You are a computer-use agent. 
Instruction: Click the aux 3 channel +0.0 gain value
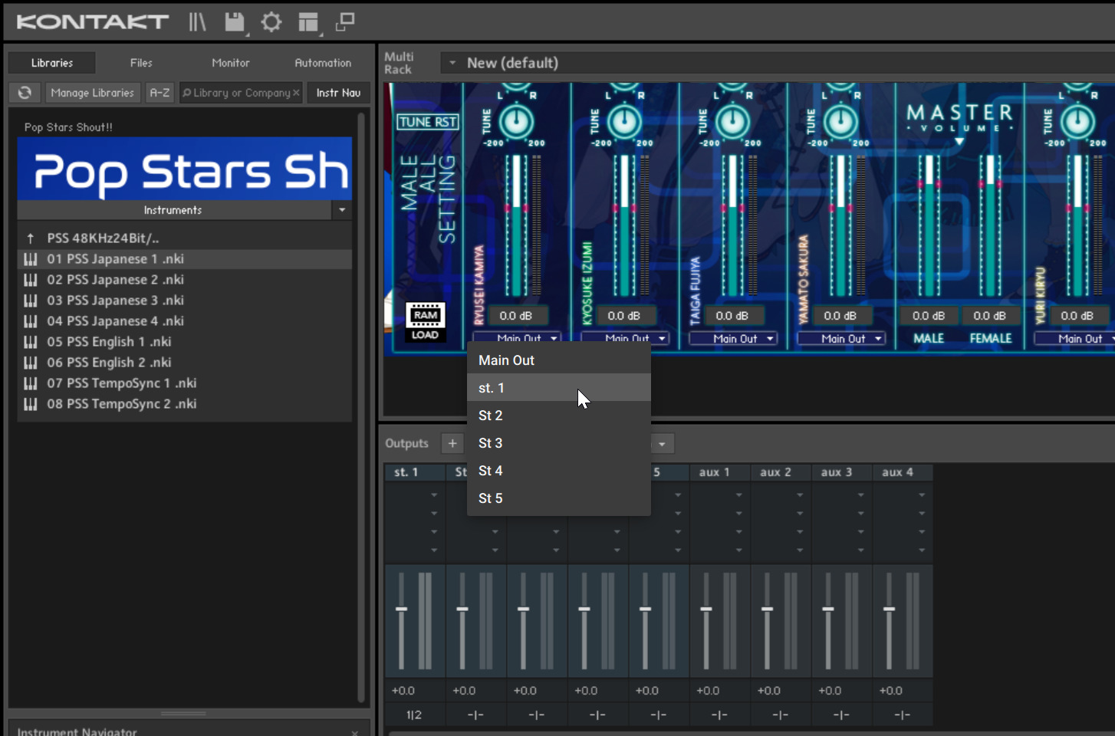coord(830,691)
